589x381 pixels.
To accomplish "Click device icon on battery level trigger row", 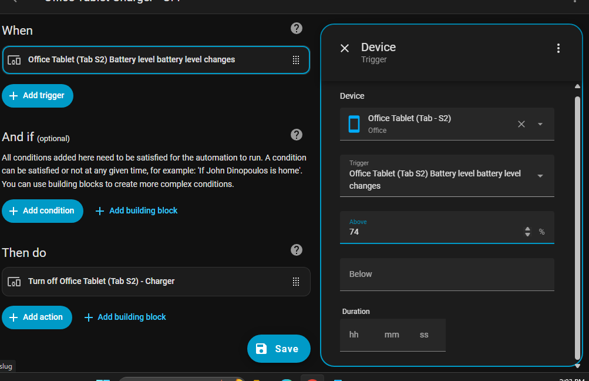I will click(14, 60).
